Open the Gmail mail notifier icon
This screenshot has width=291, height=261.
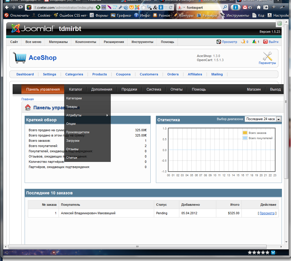245,7
